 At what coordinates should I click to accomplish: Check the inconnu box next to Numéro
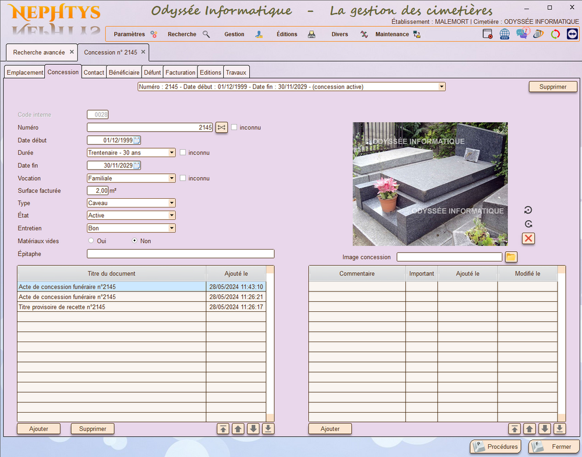[234, 127]
